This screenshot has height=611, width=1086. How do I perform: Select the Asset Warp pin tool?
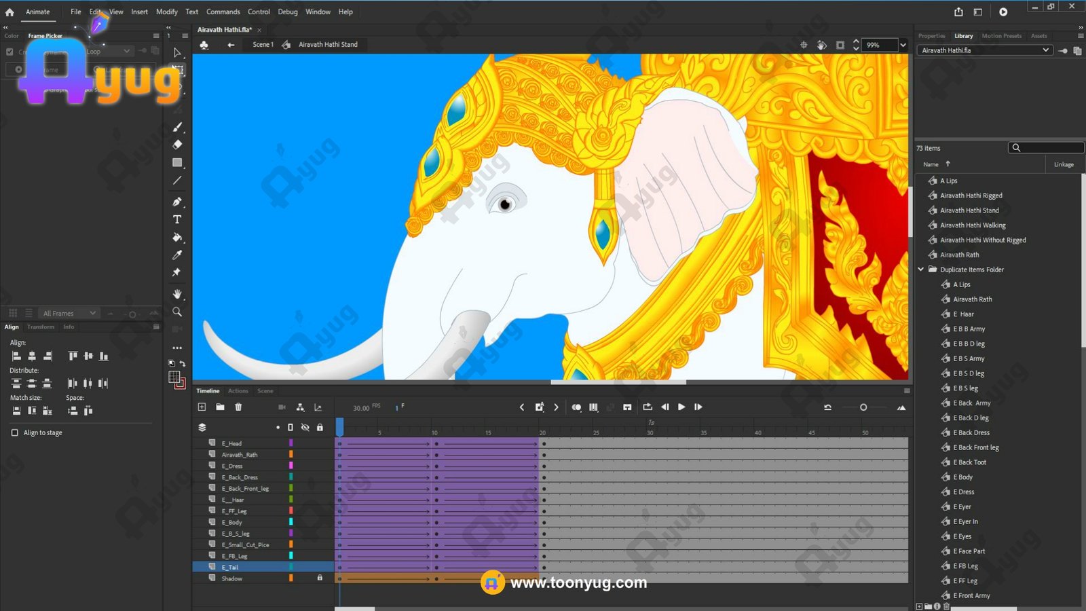tap(177, 272)
